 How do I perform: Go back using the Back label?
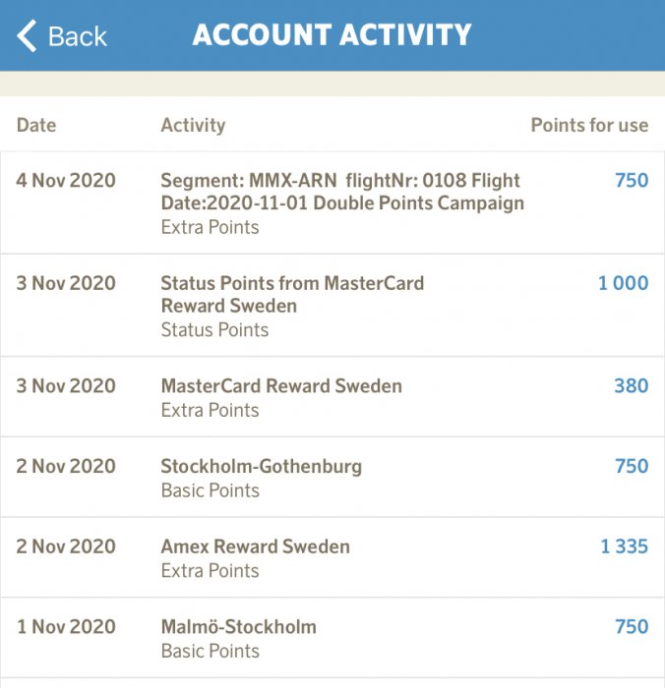pos(77,36)
